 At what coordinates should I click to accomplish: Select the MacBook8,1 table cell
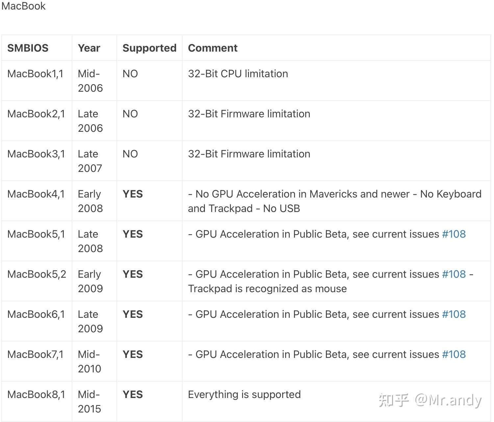tap(36, 394)
